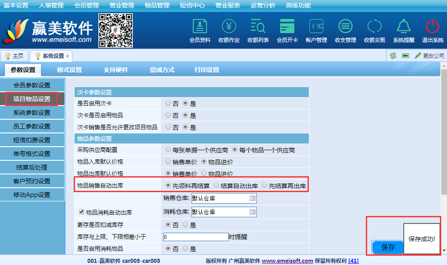Toggle the 物品消耗自动出库 checkbox
This screenshot has height=265, width=447.
click(x=81, y=212)
